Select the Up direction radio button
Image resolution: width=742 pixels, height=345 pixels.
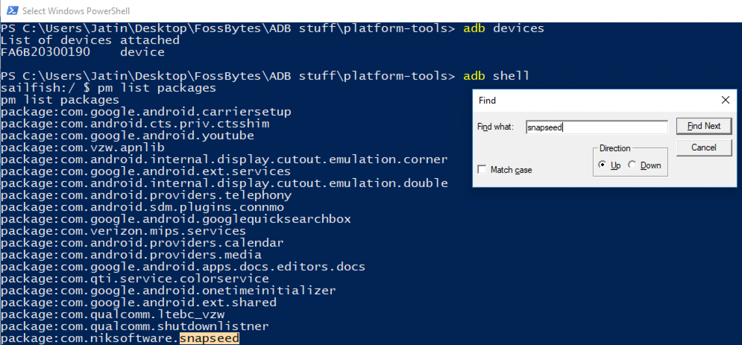pyautogui.click(x=602, y=165)
